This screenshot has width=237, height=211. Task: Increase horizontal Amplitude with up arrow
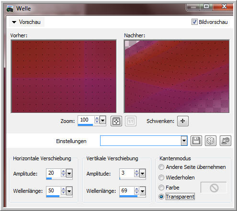point(63,171)
